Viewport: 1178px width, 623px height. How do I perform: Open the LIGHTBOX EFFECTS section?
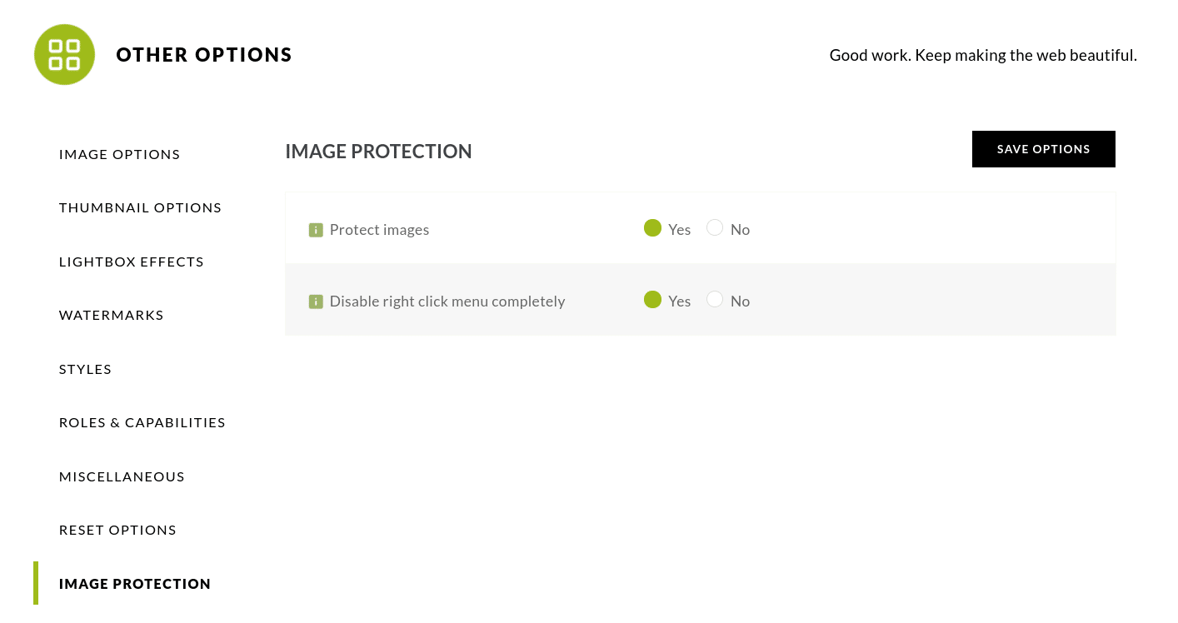pos(131,261)
